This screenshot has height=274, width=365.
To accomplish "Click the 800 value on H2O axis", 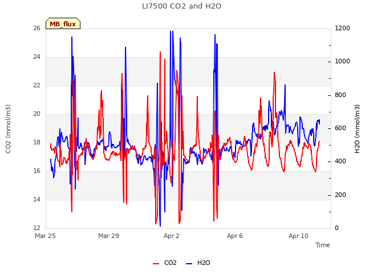I will pos(340,95).
